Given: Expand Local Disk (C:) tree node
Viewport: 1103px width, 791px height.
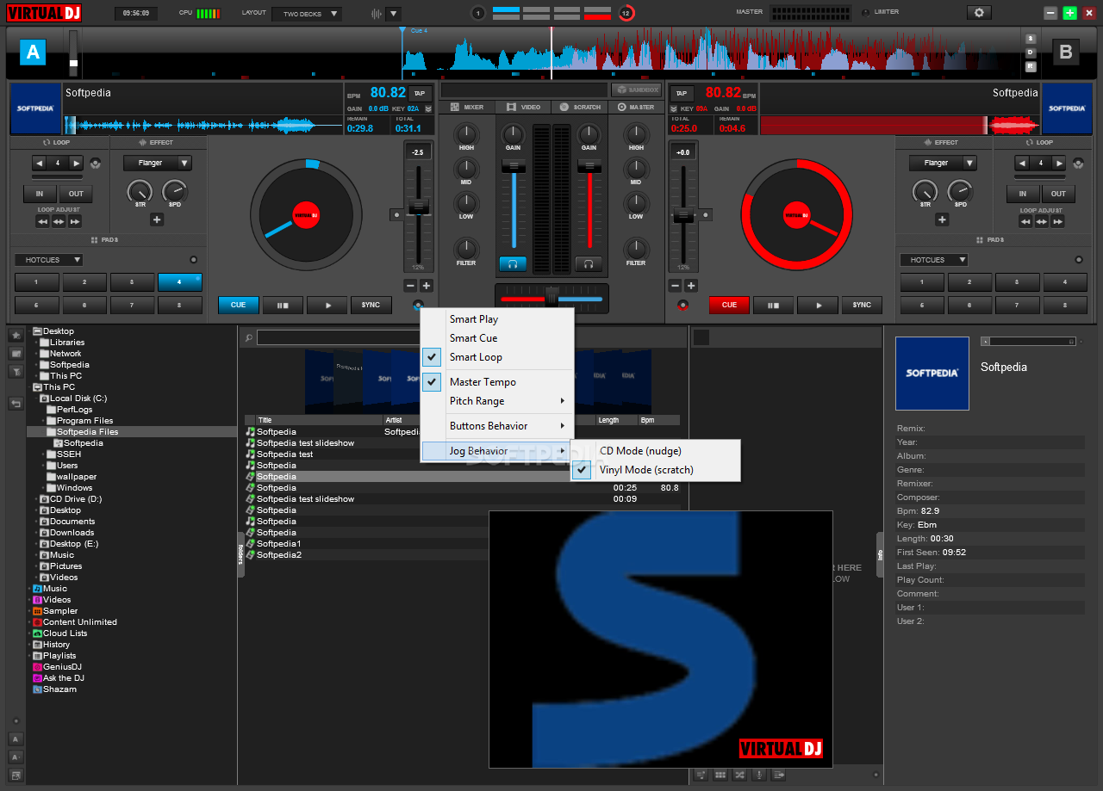Looking at the screenshot, I should (x=36, y=399).
